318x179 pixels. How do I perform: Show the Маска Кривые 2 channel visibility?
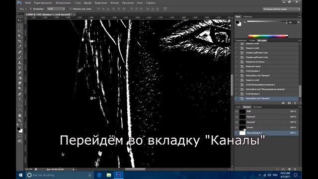pyautogui.click(x=237, y=133)
